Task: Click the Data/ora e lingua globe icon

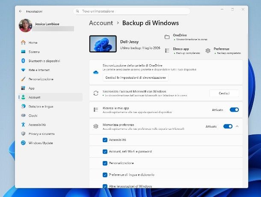Action: 23,106
